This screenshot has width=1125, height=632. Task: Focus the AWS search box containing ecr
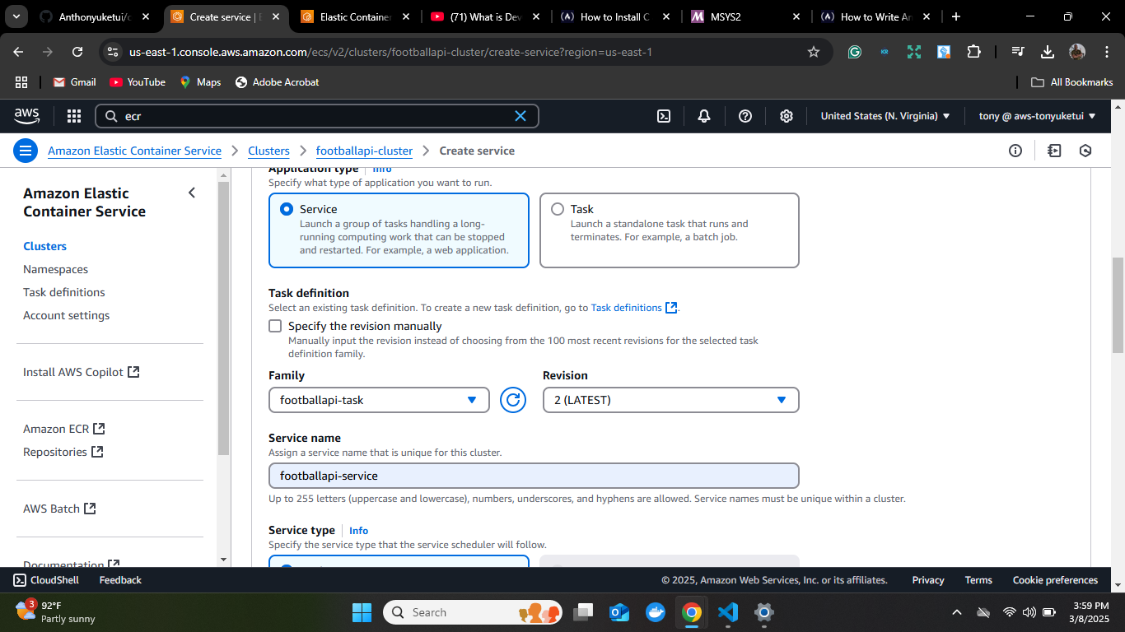coord(317,116)
